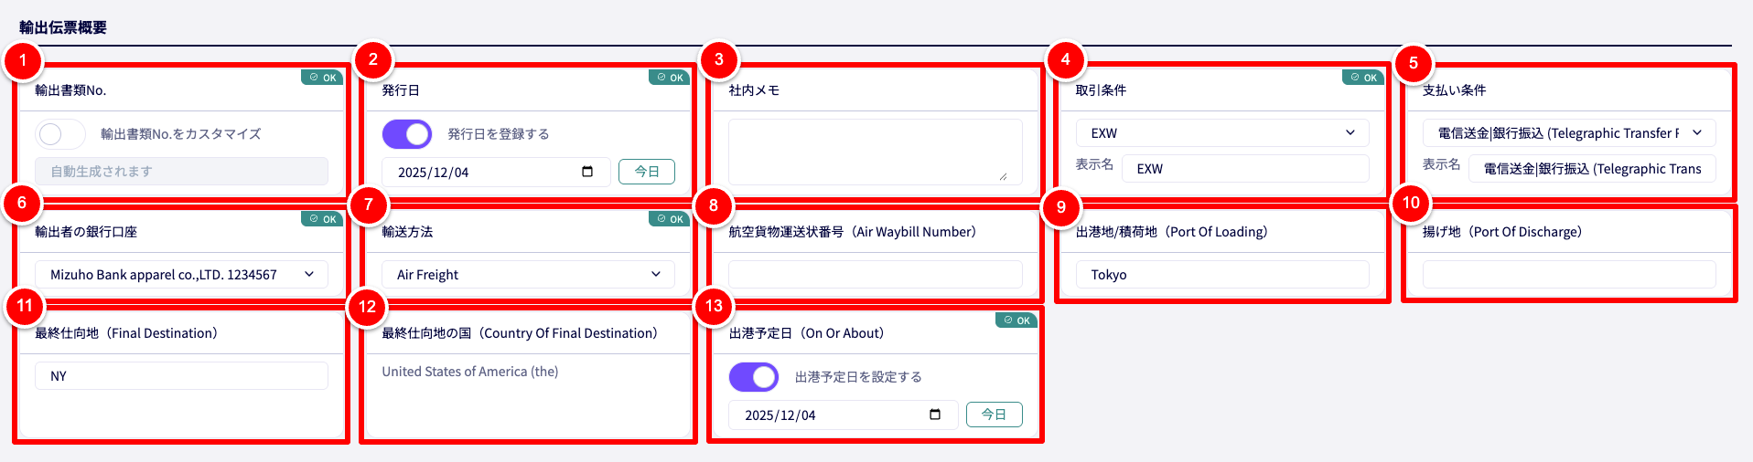Click OK badge on 輸出書類No. card

(323, 78)
